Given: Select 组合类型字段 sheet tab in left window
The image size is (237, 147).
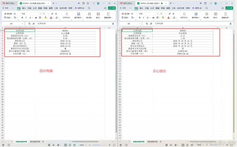Looking at the screenshot, I should click(x=35, y=141).
